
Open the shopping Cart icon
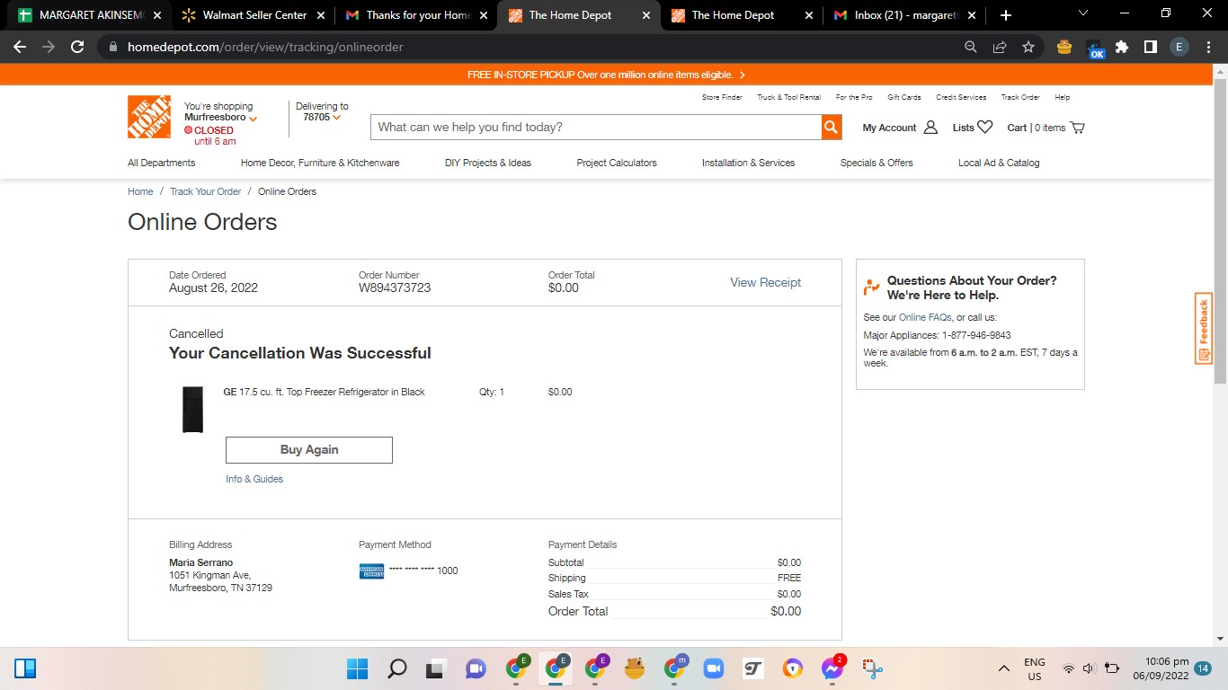coord(1078,128)
